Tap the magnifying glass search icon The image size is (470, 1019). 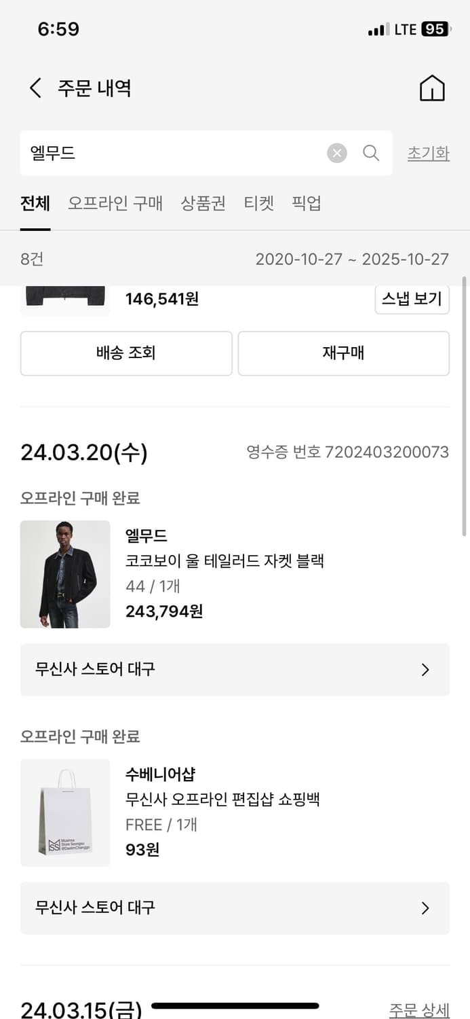click(371, 153)
